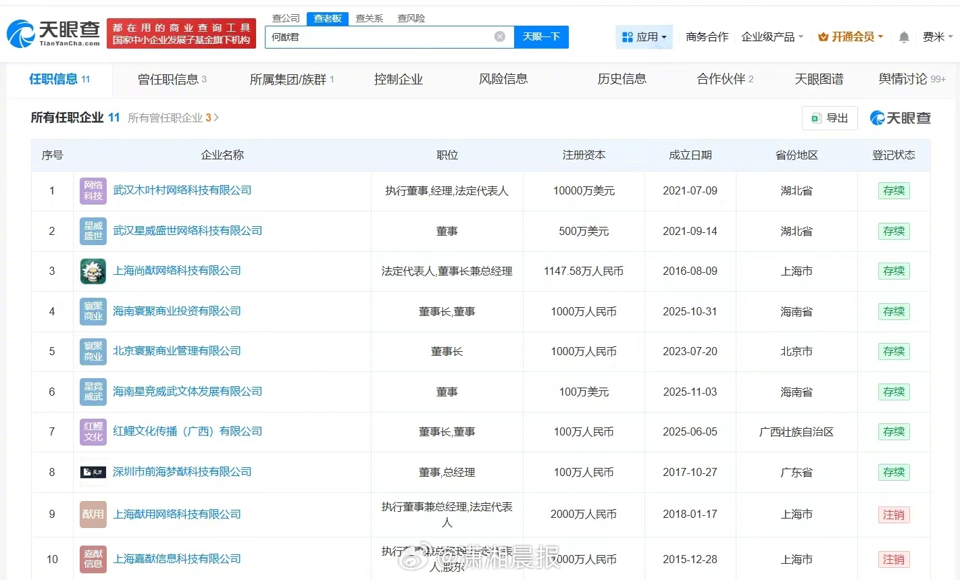Open 红鲤文化传播（广西）有限公司 link
Screen dimensions: 960x580
pos(188,431)
